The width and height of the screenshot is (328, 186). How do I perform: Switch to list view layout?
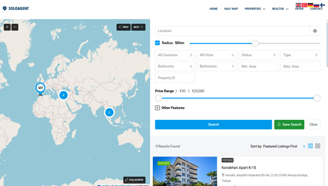coord(311,146)
